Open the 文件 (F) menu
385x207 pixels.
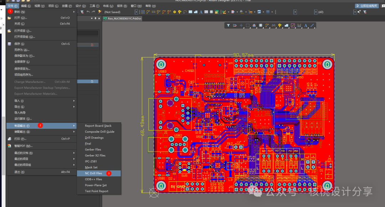pos(12,6)
